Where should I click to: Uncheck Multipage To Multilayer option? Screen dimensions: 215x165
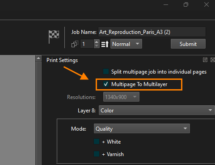106,84
